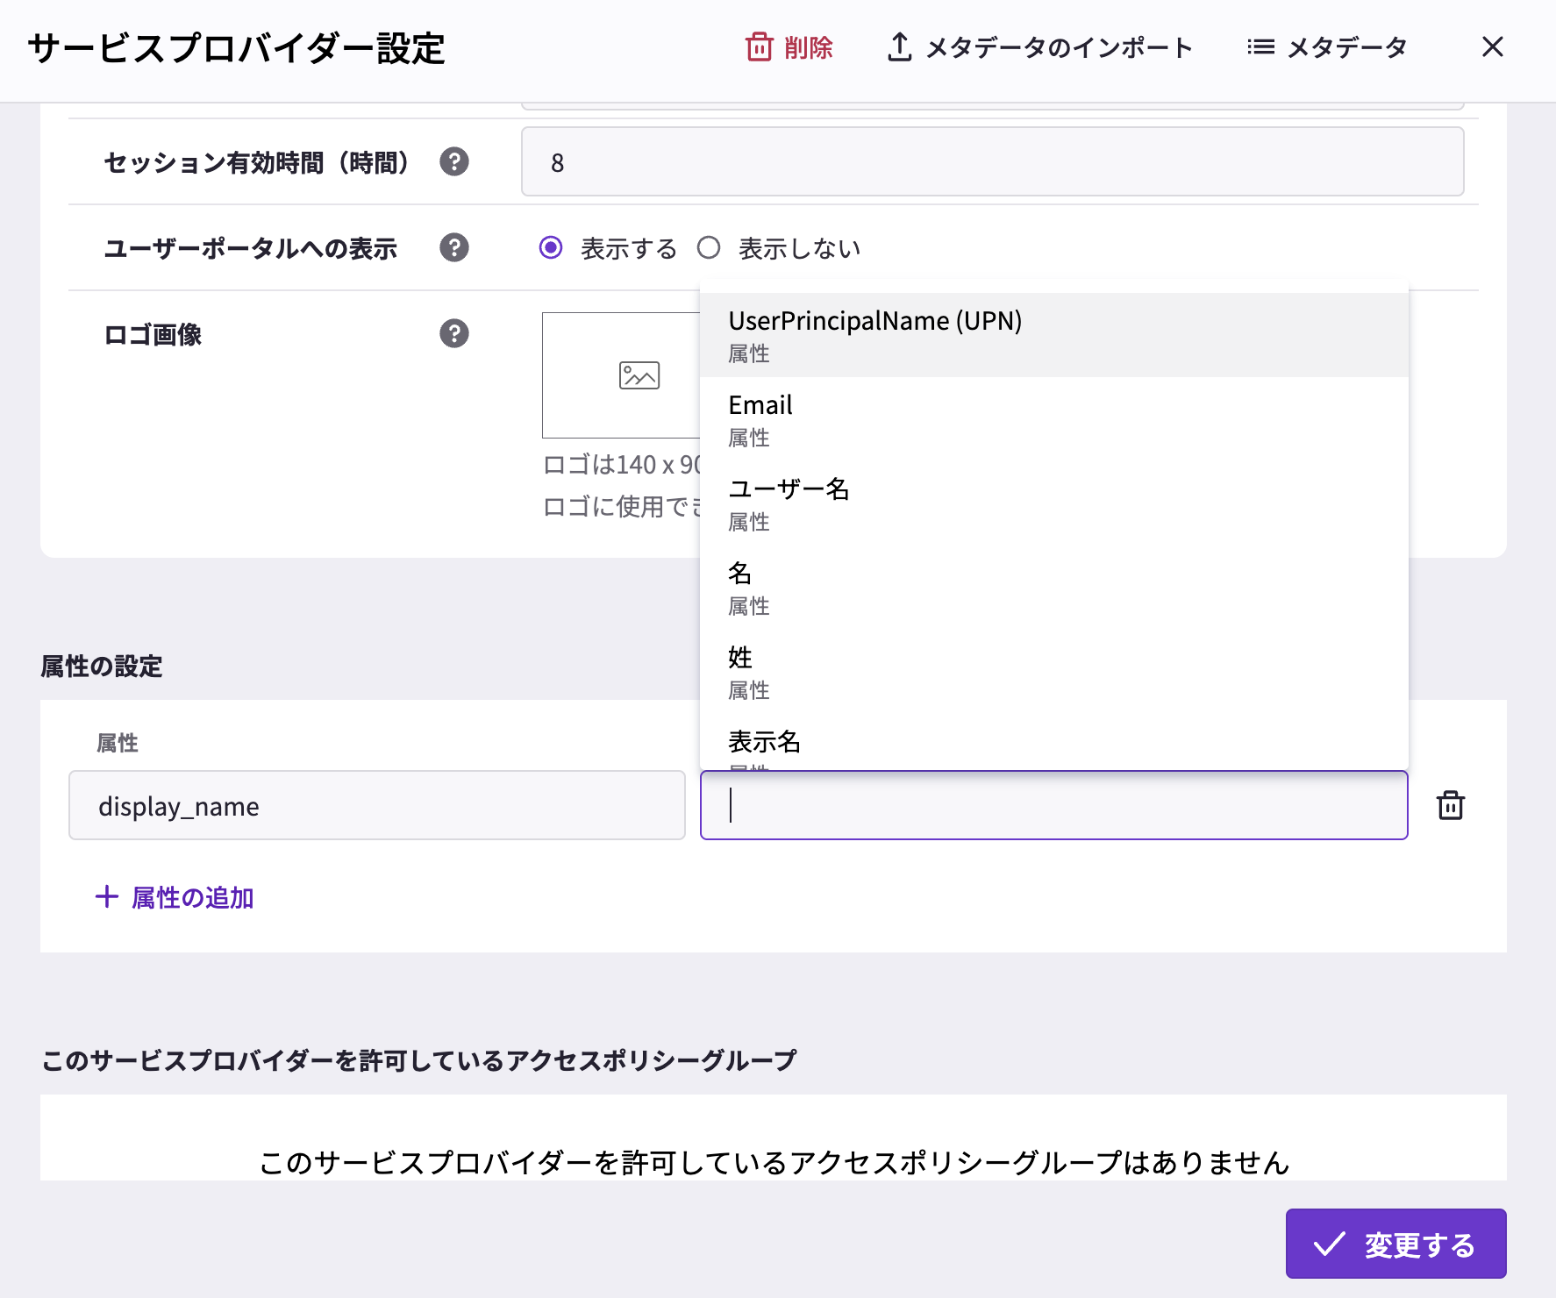Click the red trash delete icon
This screenshot has width=1556, height=1298.
(x=759, y=46)
